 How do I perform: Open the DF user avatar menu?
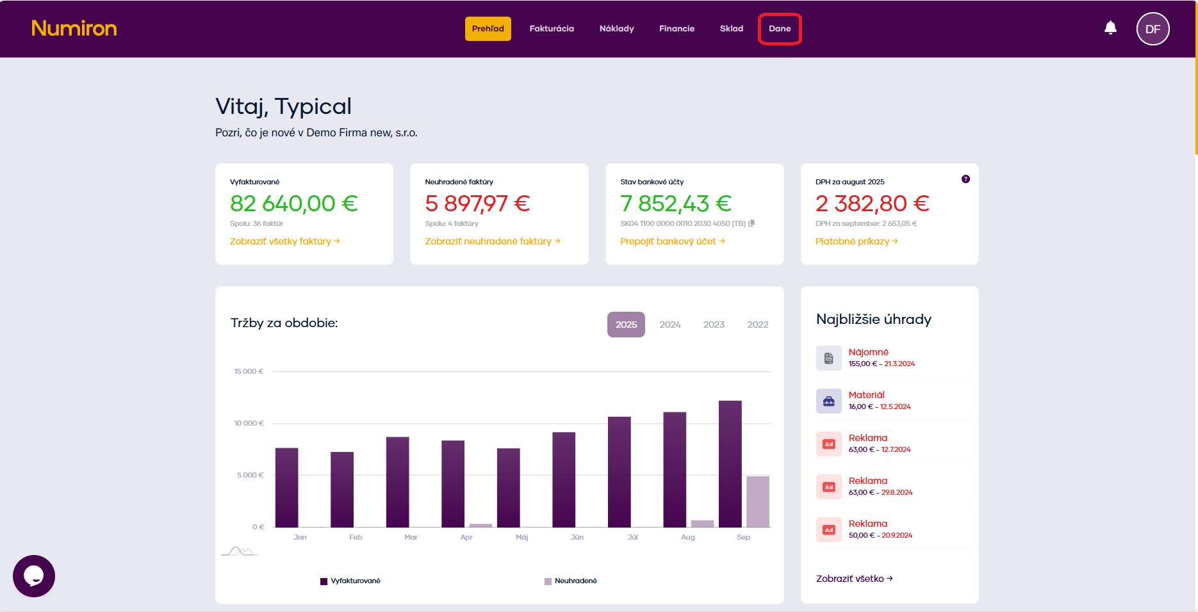click(1153, 29)
